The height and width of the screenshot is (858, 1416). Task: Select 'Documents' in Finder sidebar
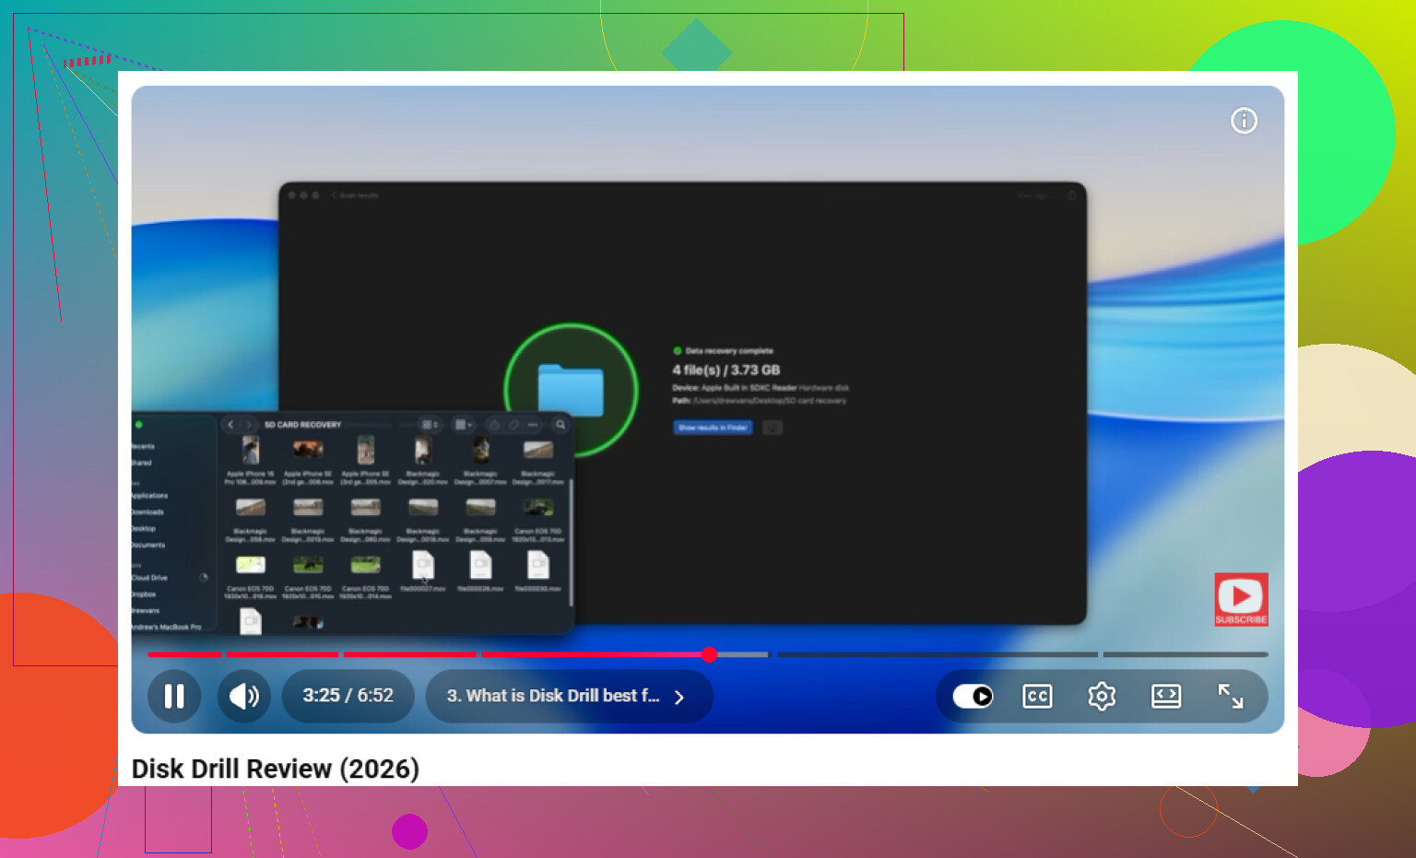[x=148, y=546]
